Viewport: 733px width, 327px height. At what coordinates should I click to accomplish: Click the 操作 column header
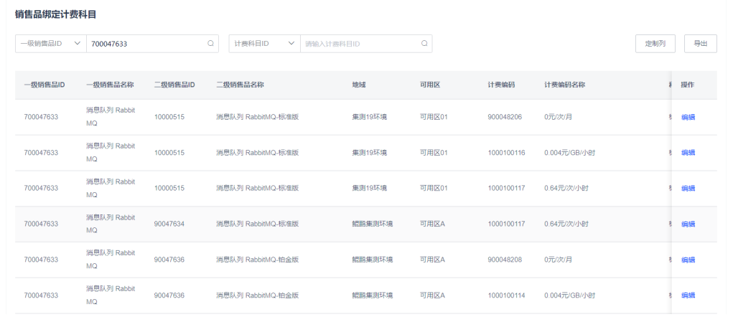[687, 85]
